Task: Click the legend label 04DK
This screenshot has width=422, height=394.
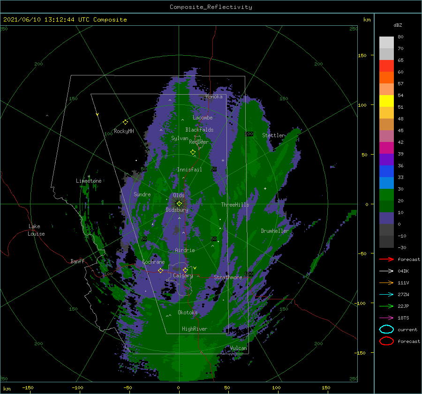Action: point(403,271)
